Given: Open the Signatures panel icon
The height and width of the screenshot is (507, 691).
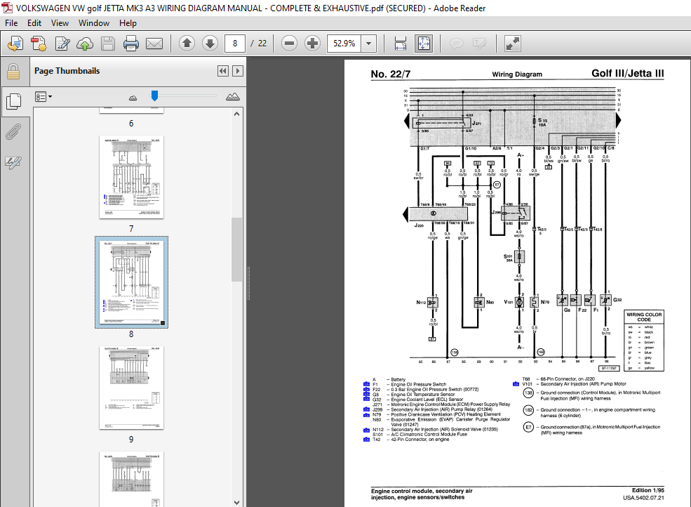Looking at the screenshot, I should 13,162.
